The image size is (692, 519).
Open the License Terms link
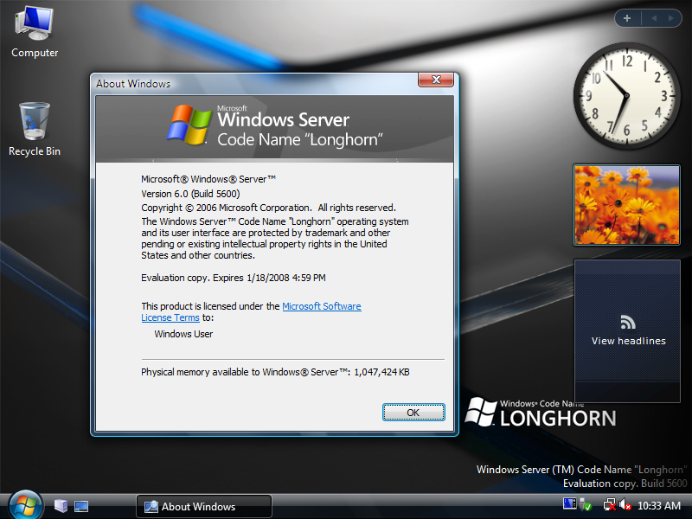point(170,317)
